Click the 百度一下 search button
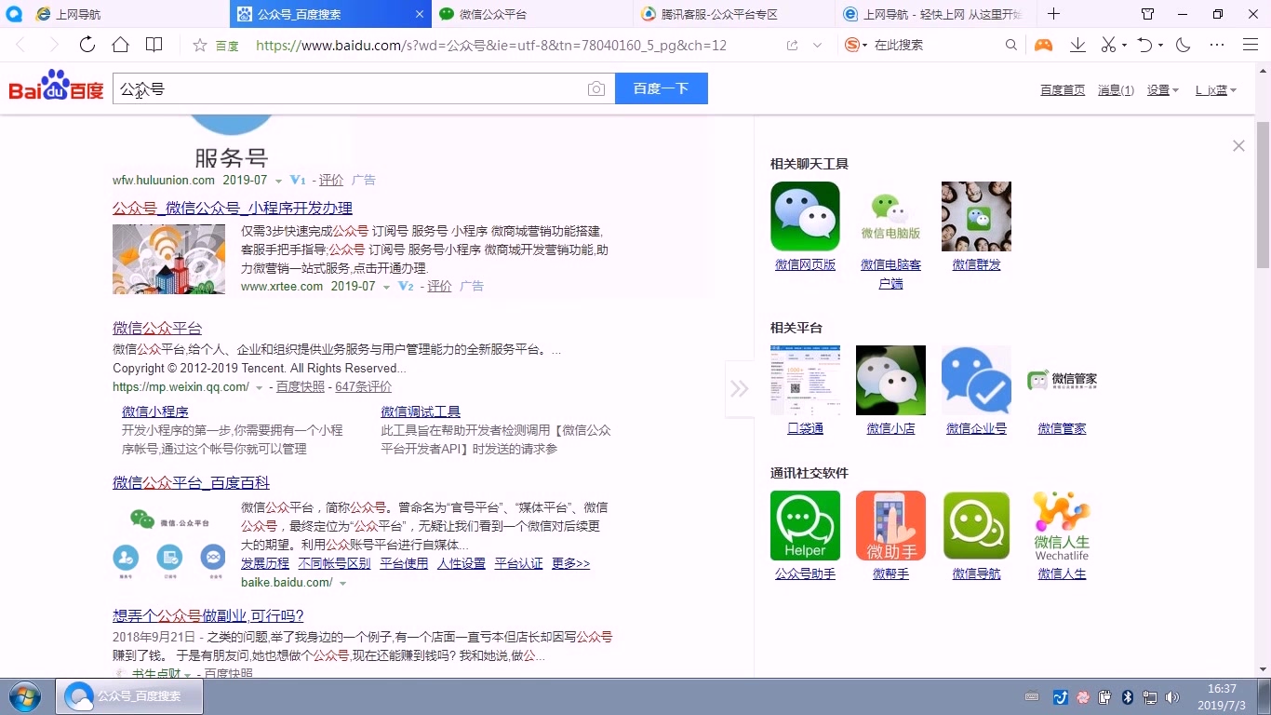Viewport: 1271px width, 715px height. click(x=661, y=88)
